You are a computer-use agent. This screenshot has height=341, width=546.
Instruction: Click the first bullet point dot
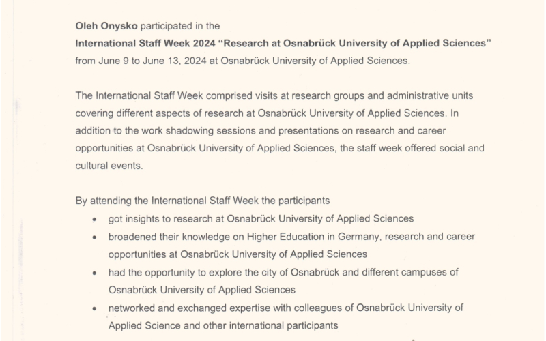(94, 219)
